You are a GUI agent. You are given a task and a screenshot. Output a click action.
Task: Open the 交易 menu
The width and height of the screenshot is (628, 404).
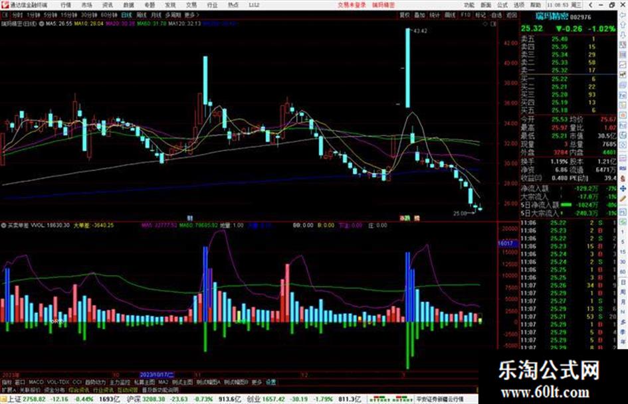point(191,5)
